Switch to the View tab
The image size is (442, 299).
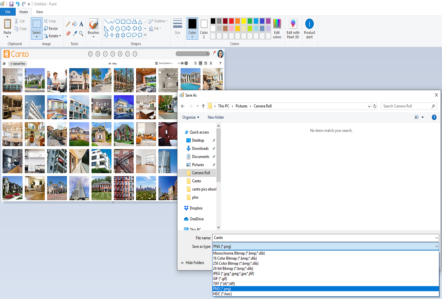(39, 12)
